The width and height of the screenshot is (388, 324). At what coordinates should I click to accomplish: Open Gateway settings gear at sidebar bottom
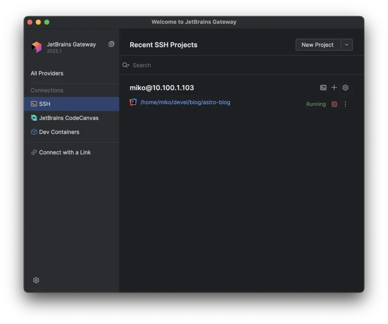point(36,280)
